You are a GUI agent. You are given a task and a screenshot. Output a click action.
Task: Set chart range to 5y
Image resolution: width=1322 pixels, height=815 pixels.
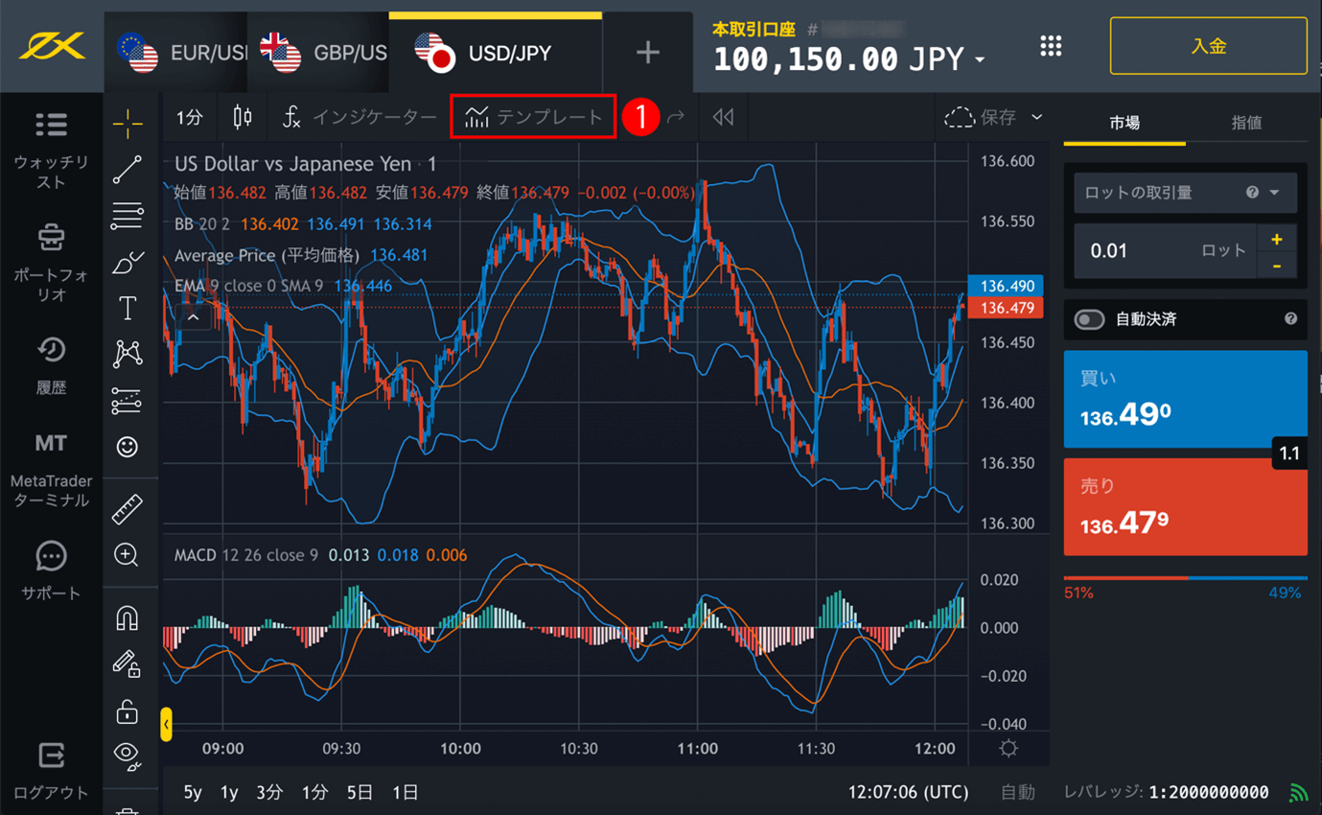(x=193, y=792)
